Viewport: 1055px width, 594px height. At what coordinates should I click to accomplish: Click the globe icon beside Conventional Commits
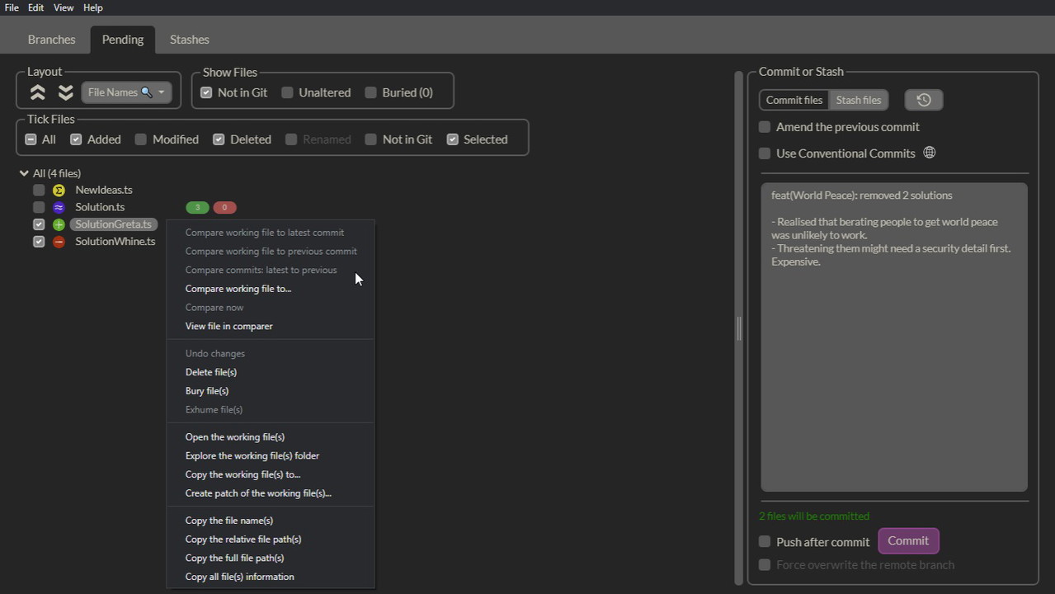pos(930,153)
